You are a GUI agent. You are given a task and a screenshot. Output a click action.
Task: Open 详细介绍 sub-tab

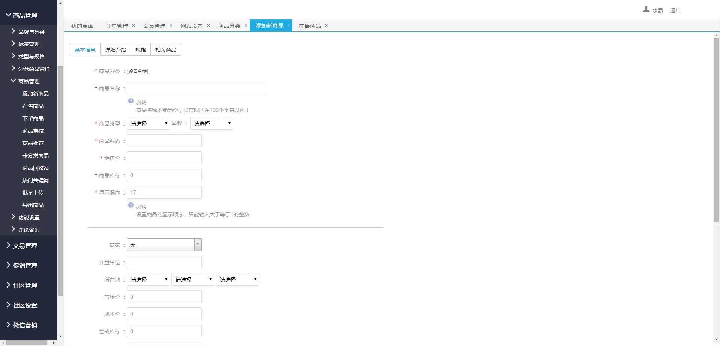click(x=115, y=49)
